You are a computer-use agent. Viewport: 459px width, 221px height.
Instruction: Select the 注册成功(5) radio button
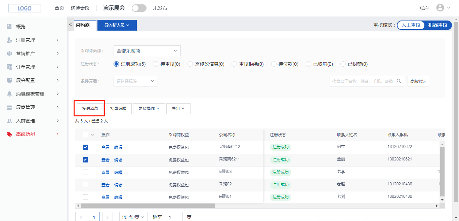[117, 64]
